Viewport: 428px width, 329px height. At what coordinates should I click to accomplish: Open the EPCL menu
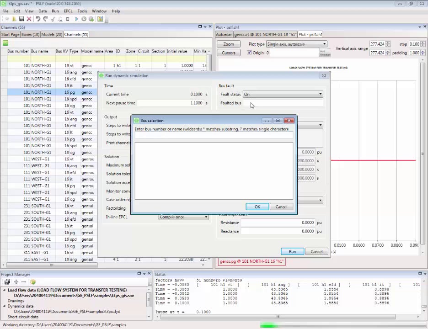(68, 11)
